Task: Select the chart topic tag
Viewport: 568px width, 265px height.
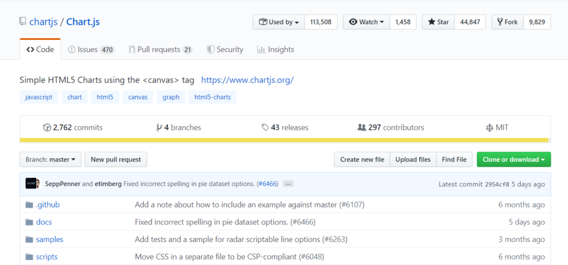Action: coord(75,97)
